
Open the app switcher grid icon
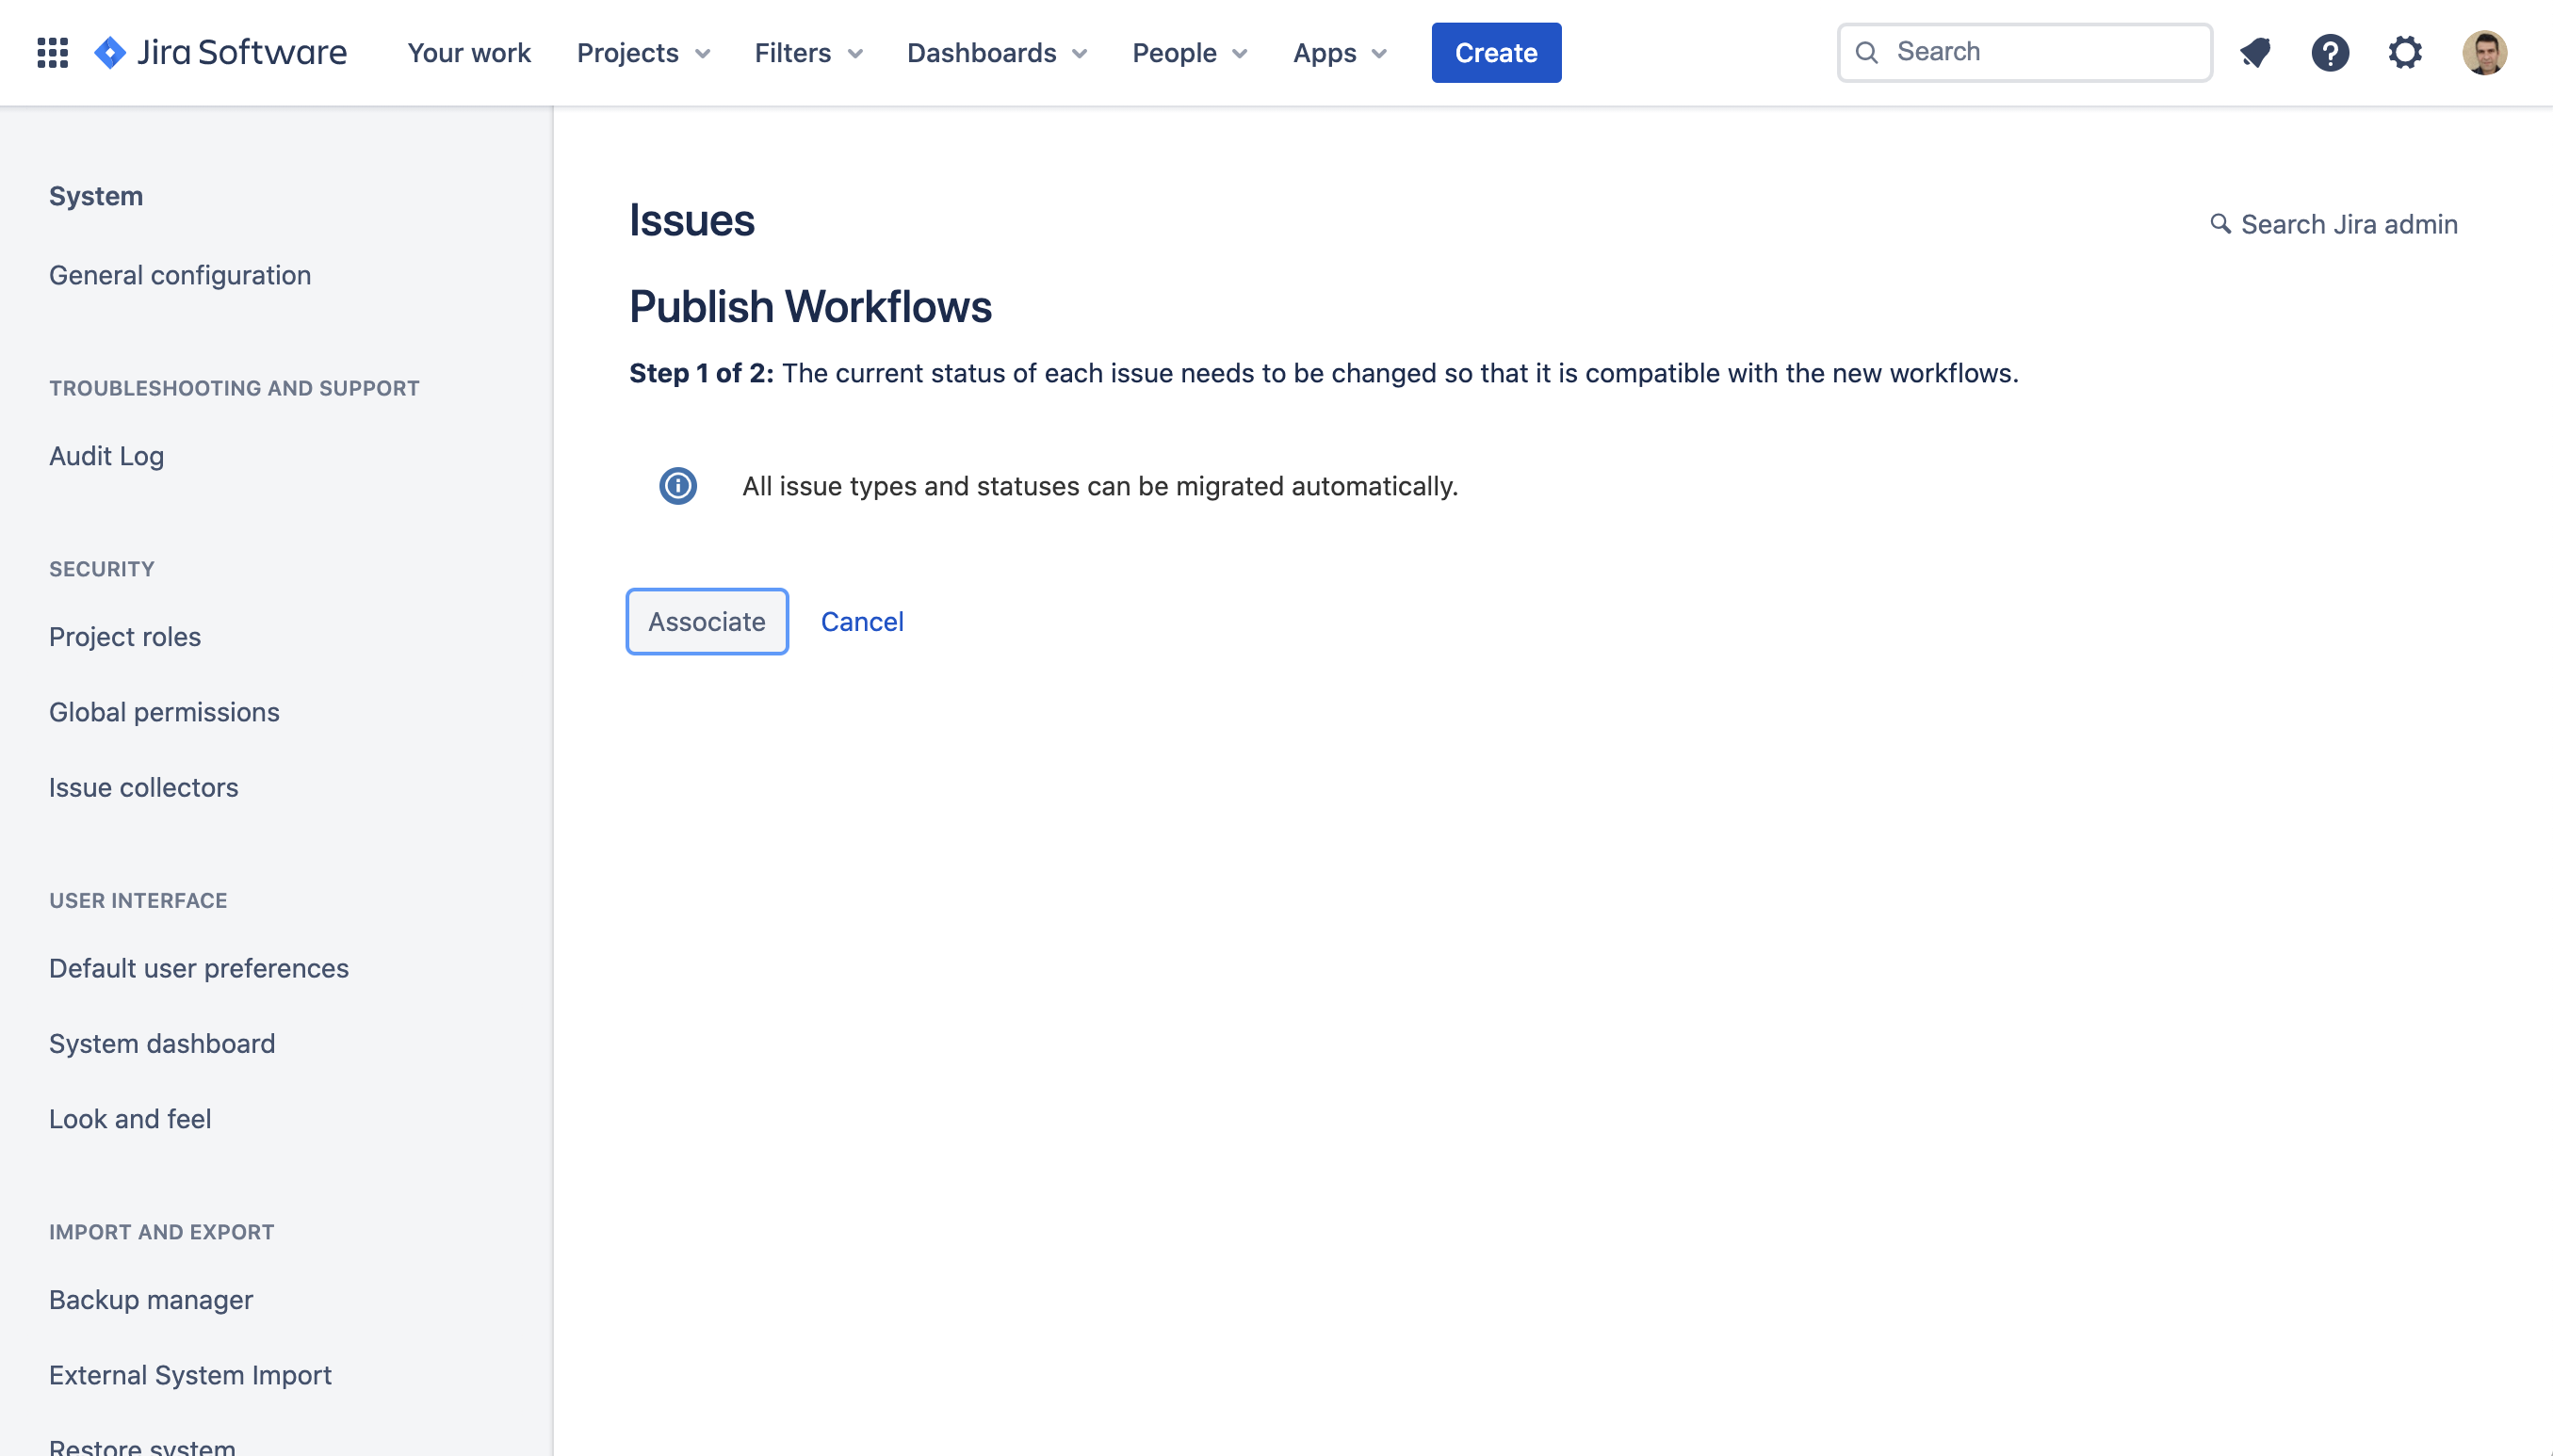click(x=52, y=52)
